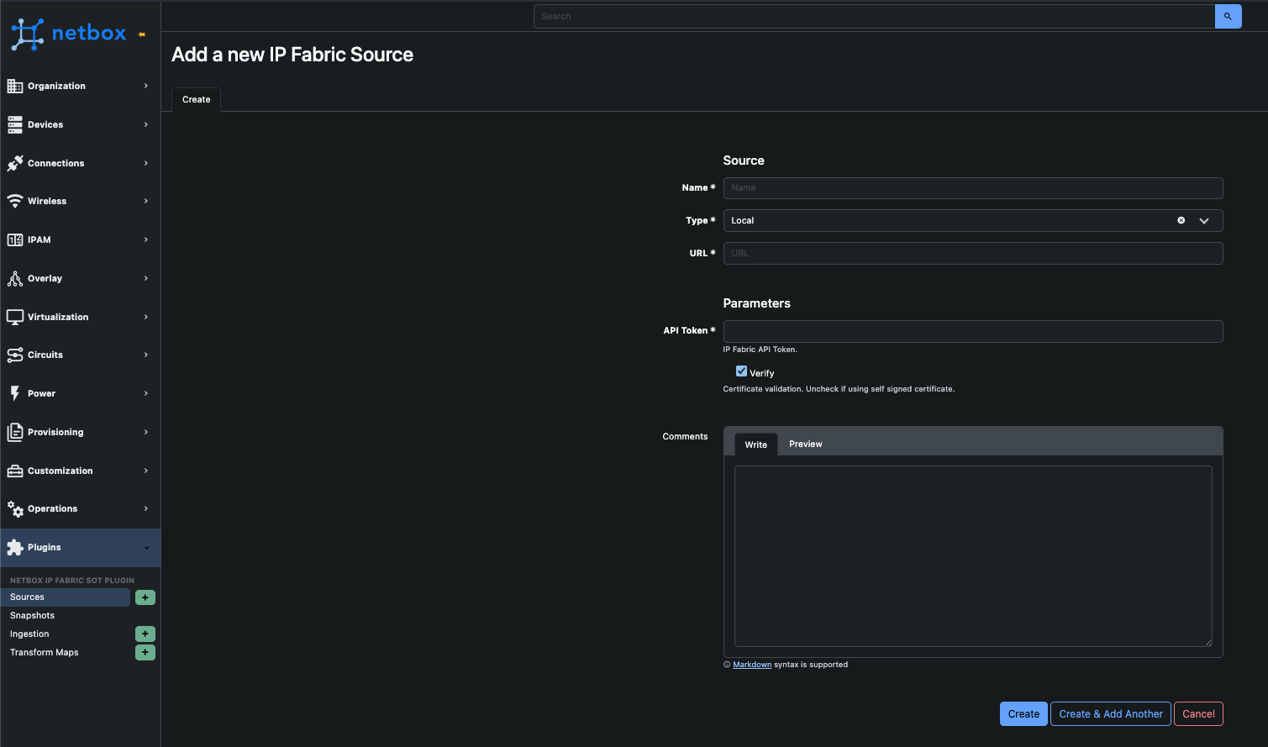
Task: Focus the URL input field
Action: tap(973, 253)
